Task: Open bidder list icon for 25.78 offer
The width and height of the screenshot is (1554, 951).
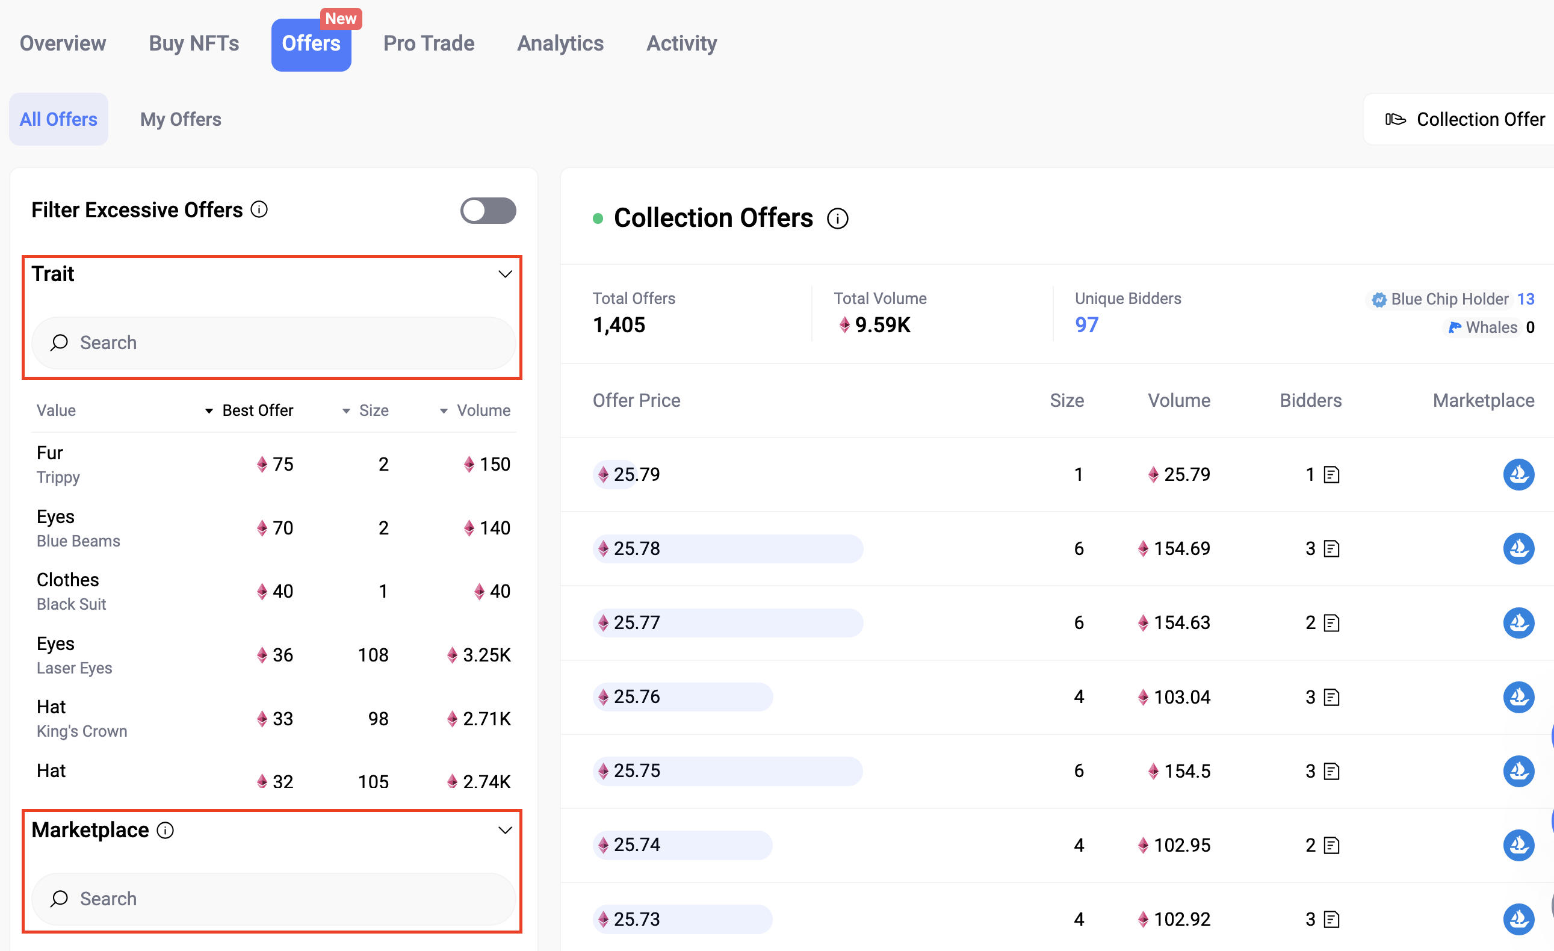Action: [1331, 549]
